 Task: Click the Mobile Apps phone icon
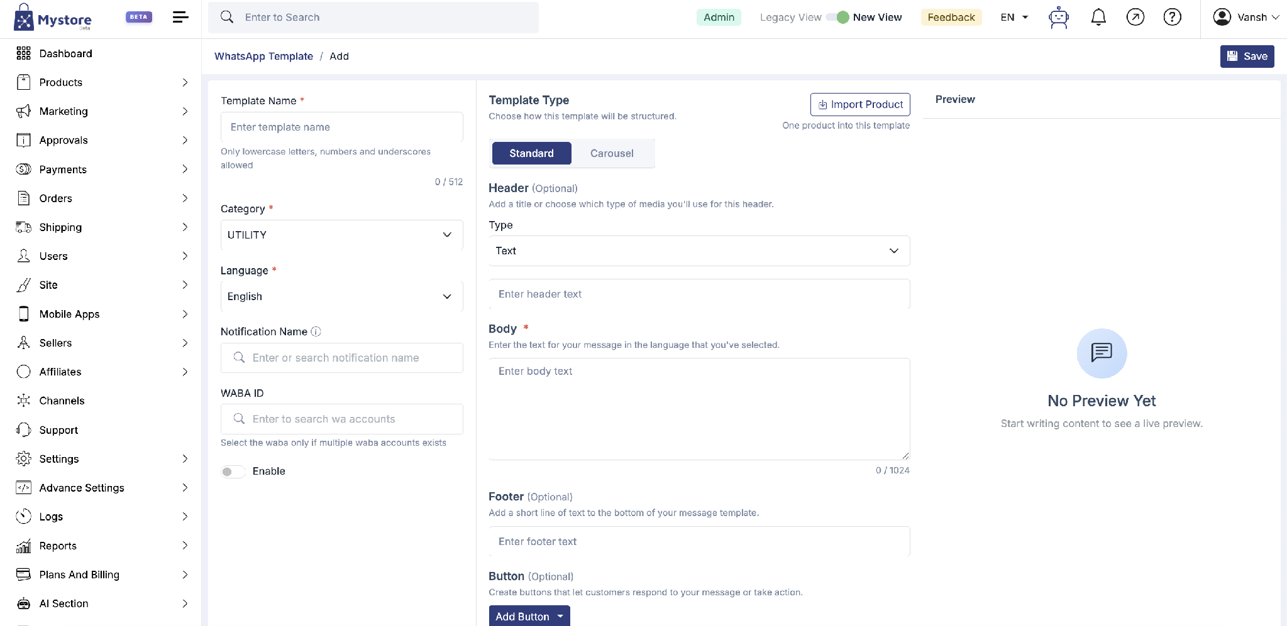[24, 314]
